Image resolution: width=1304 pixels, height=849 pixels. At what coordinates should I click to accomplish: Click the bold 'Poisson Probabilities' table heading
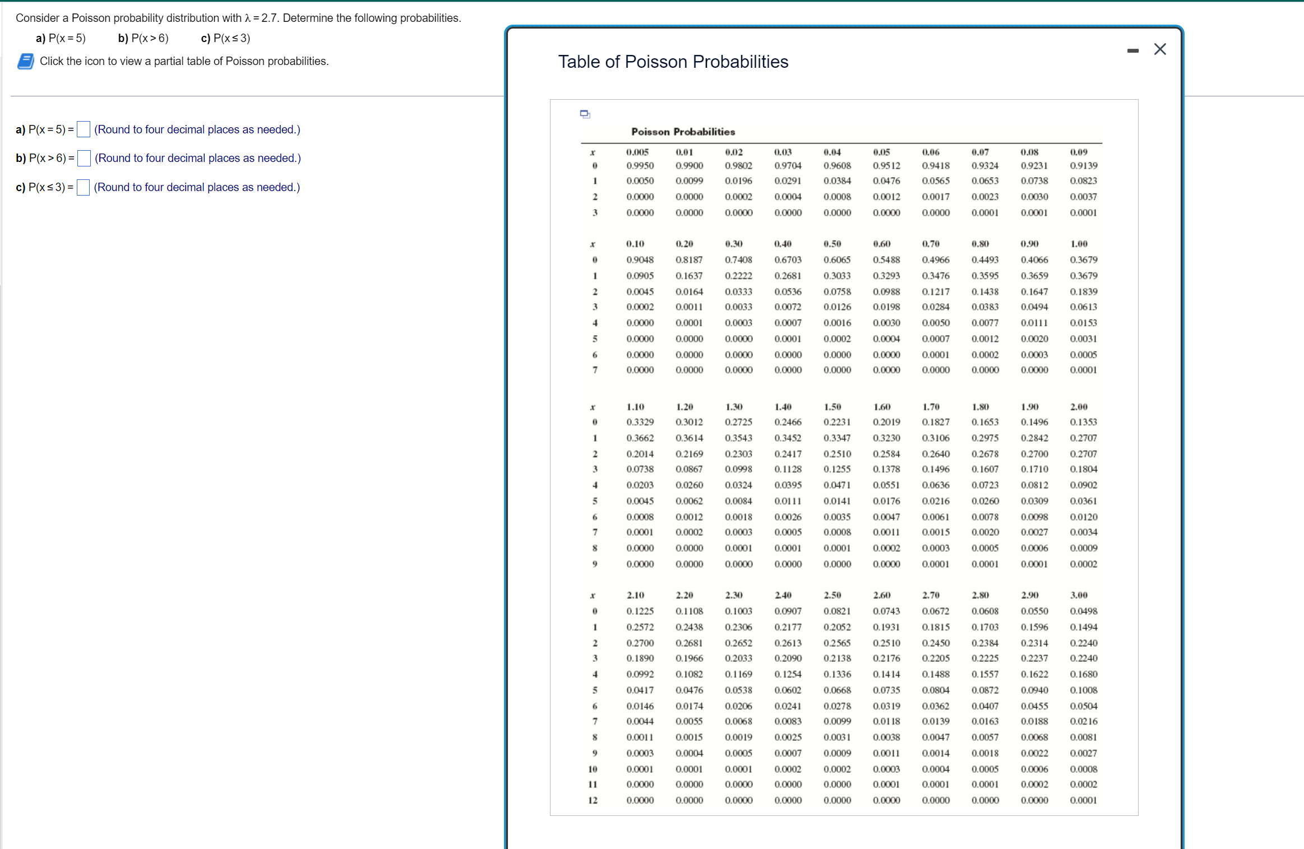click(683, 132)
